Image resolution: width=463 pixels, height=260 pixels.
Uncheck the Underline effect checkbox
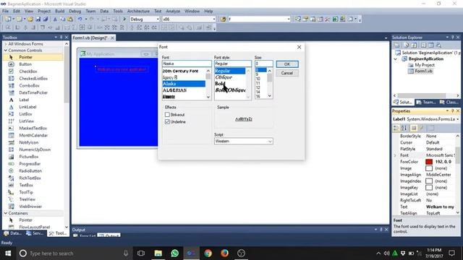pos(167,122)
